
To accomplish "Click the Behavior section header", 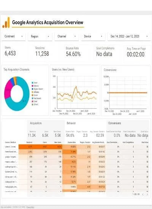I will pos(71,123).
